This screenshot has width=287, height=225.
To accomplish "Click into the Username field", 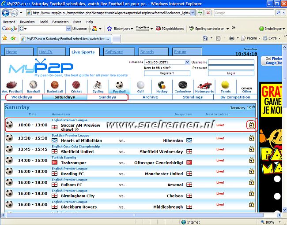I will point(231,62).
